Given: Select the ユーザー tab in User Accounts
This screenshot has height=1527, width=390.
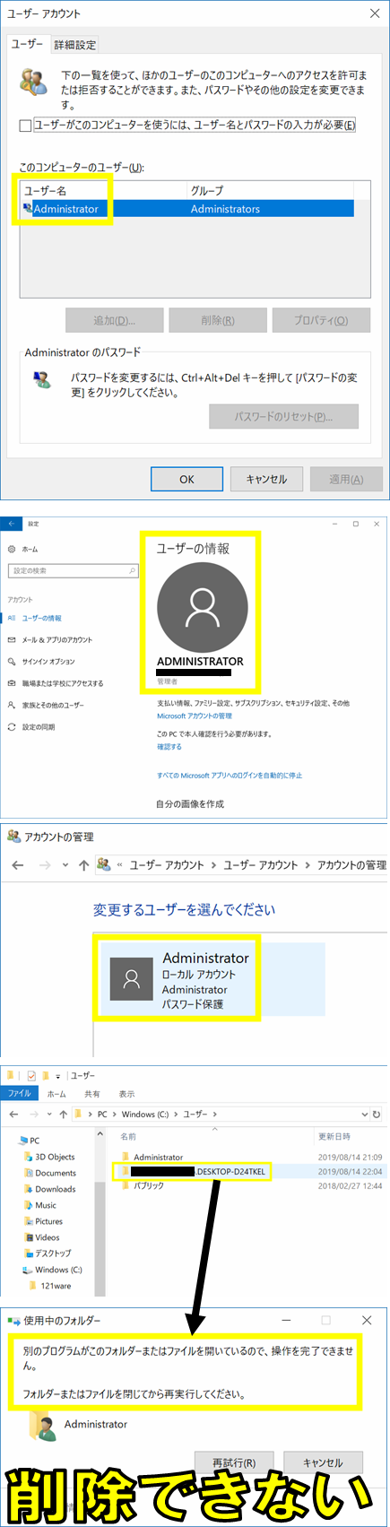Looking at the screenshot, I should click(28, 44).
